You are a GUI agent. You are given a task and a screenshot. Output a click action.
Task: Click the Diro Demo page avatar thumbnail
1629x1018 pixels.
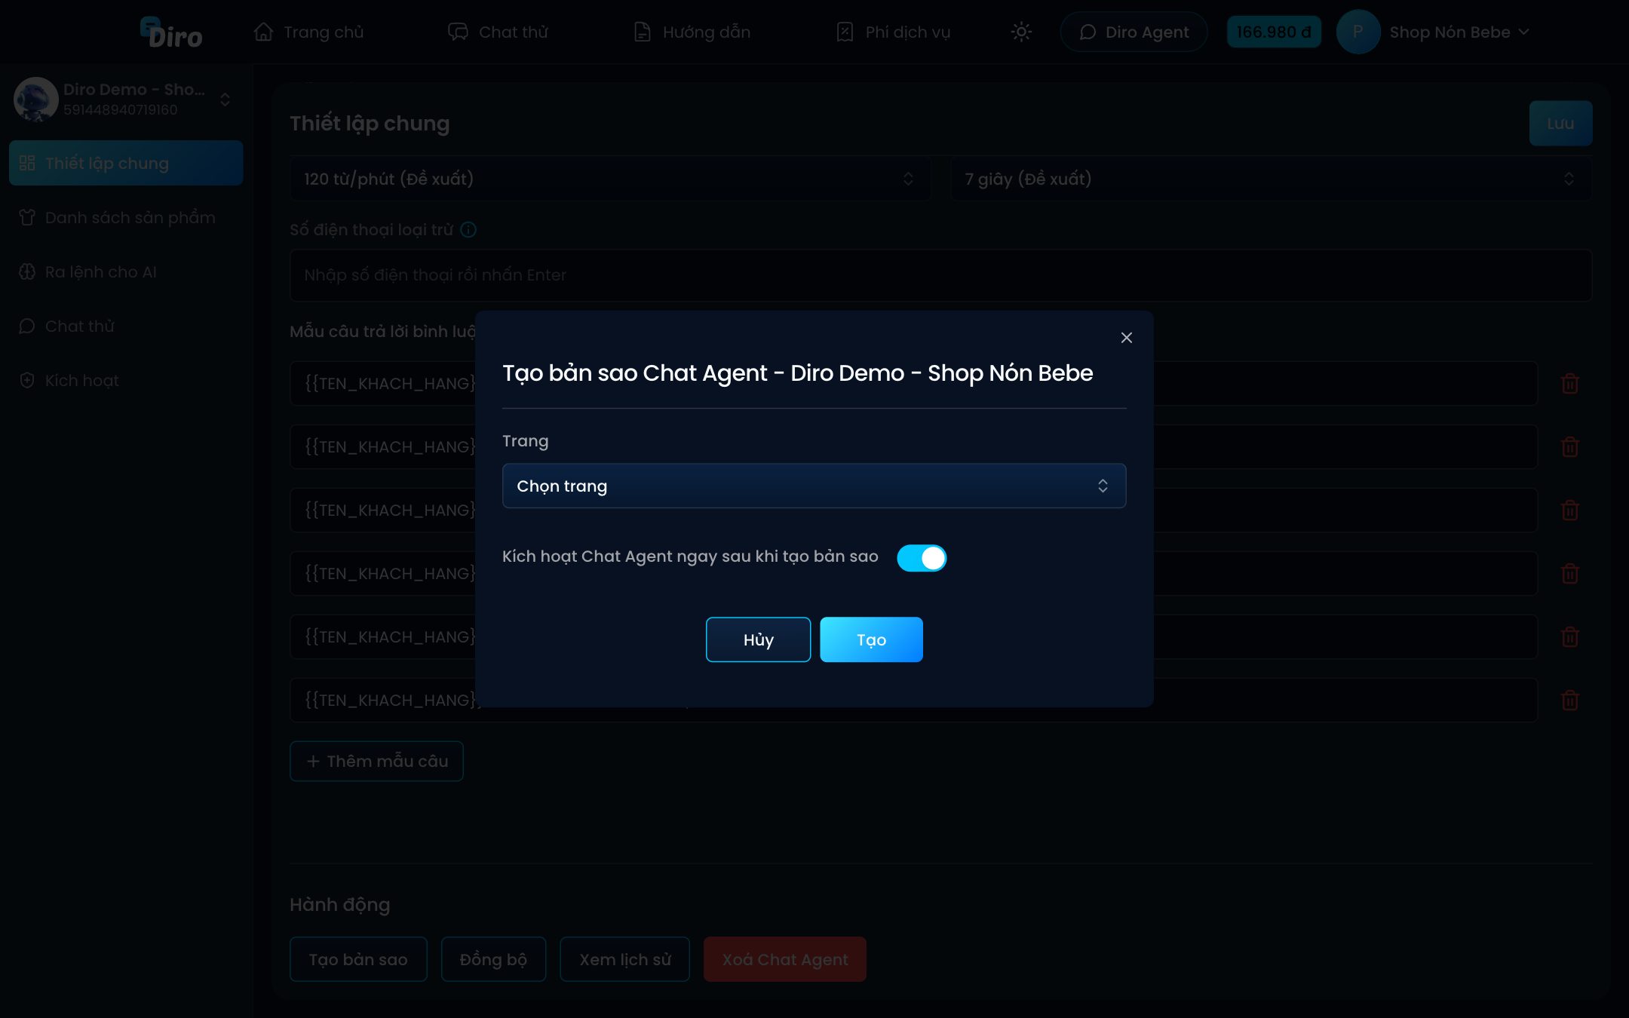pyautogui.click(x=35, y=99)
